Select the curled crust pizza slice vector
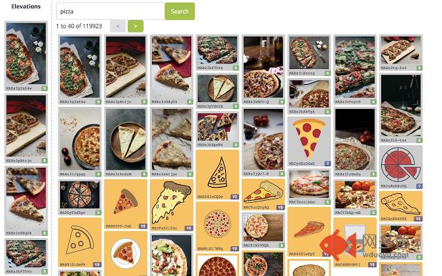This screenshot has height=276, width=442. [263, 195]
